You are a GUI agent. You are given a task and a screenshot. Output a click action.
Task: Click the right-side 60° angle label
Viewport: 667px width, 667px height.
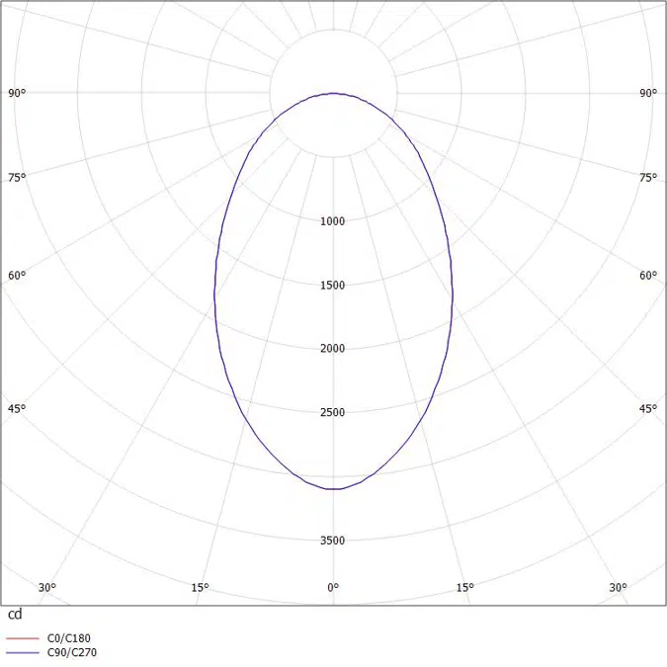(x=648, y=276)
